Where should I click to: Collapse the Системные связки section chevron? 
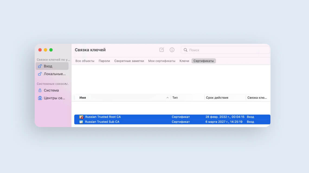point(66,84)
